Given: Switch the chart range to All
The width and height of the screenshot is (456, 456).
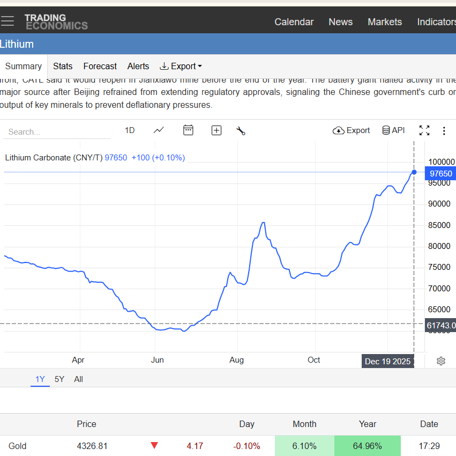Looking at the screenshot, I should click(78, 379).
